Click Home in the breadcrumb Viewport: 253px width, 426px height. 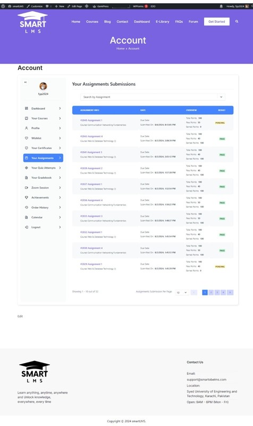[x=121, y=48]
